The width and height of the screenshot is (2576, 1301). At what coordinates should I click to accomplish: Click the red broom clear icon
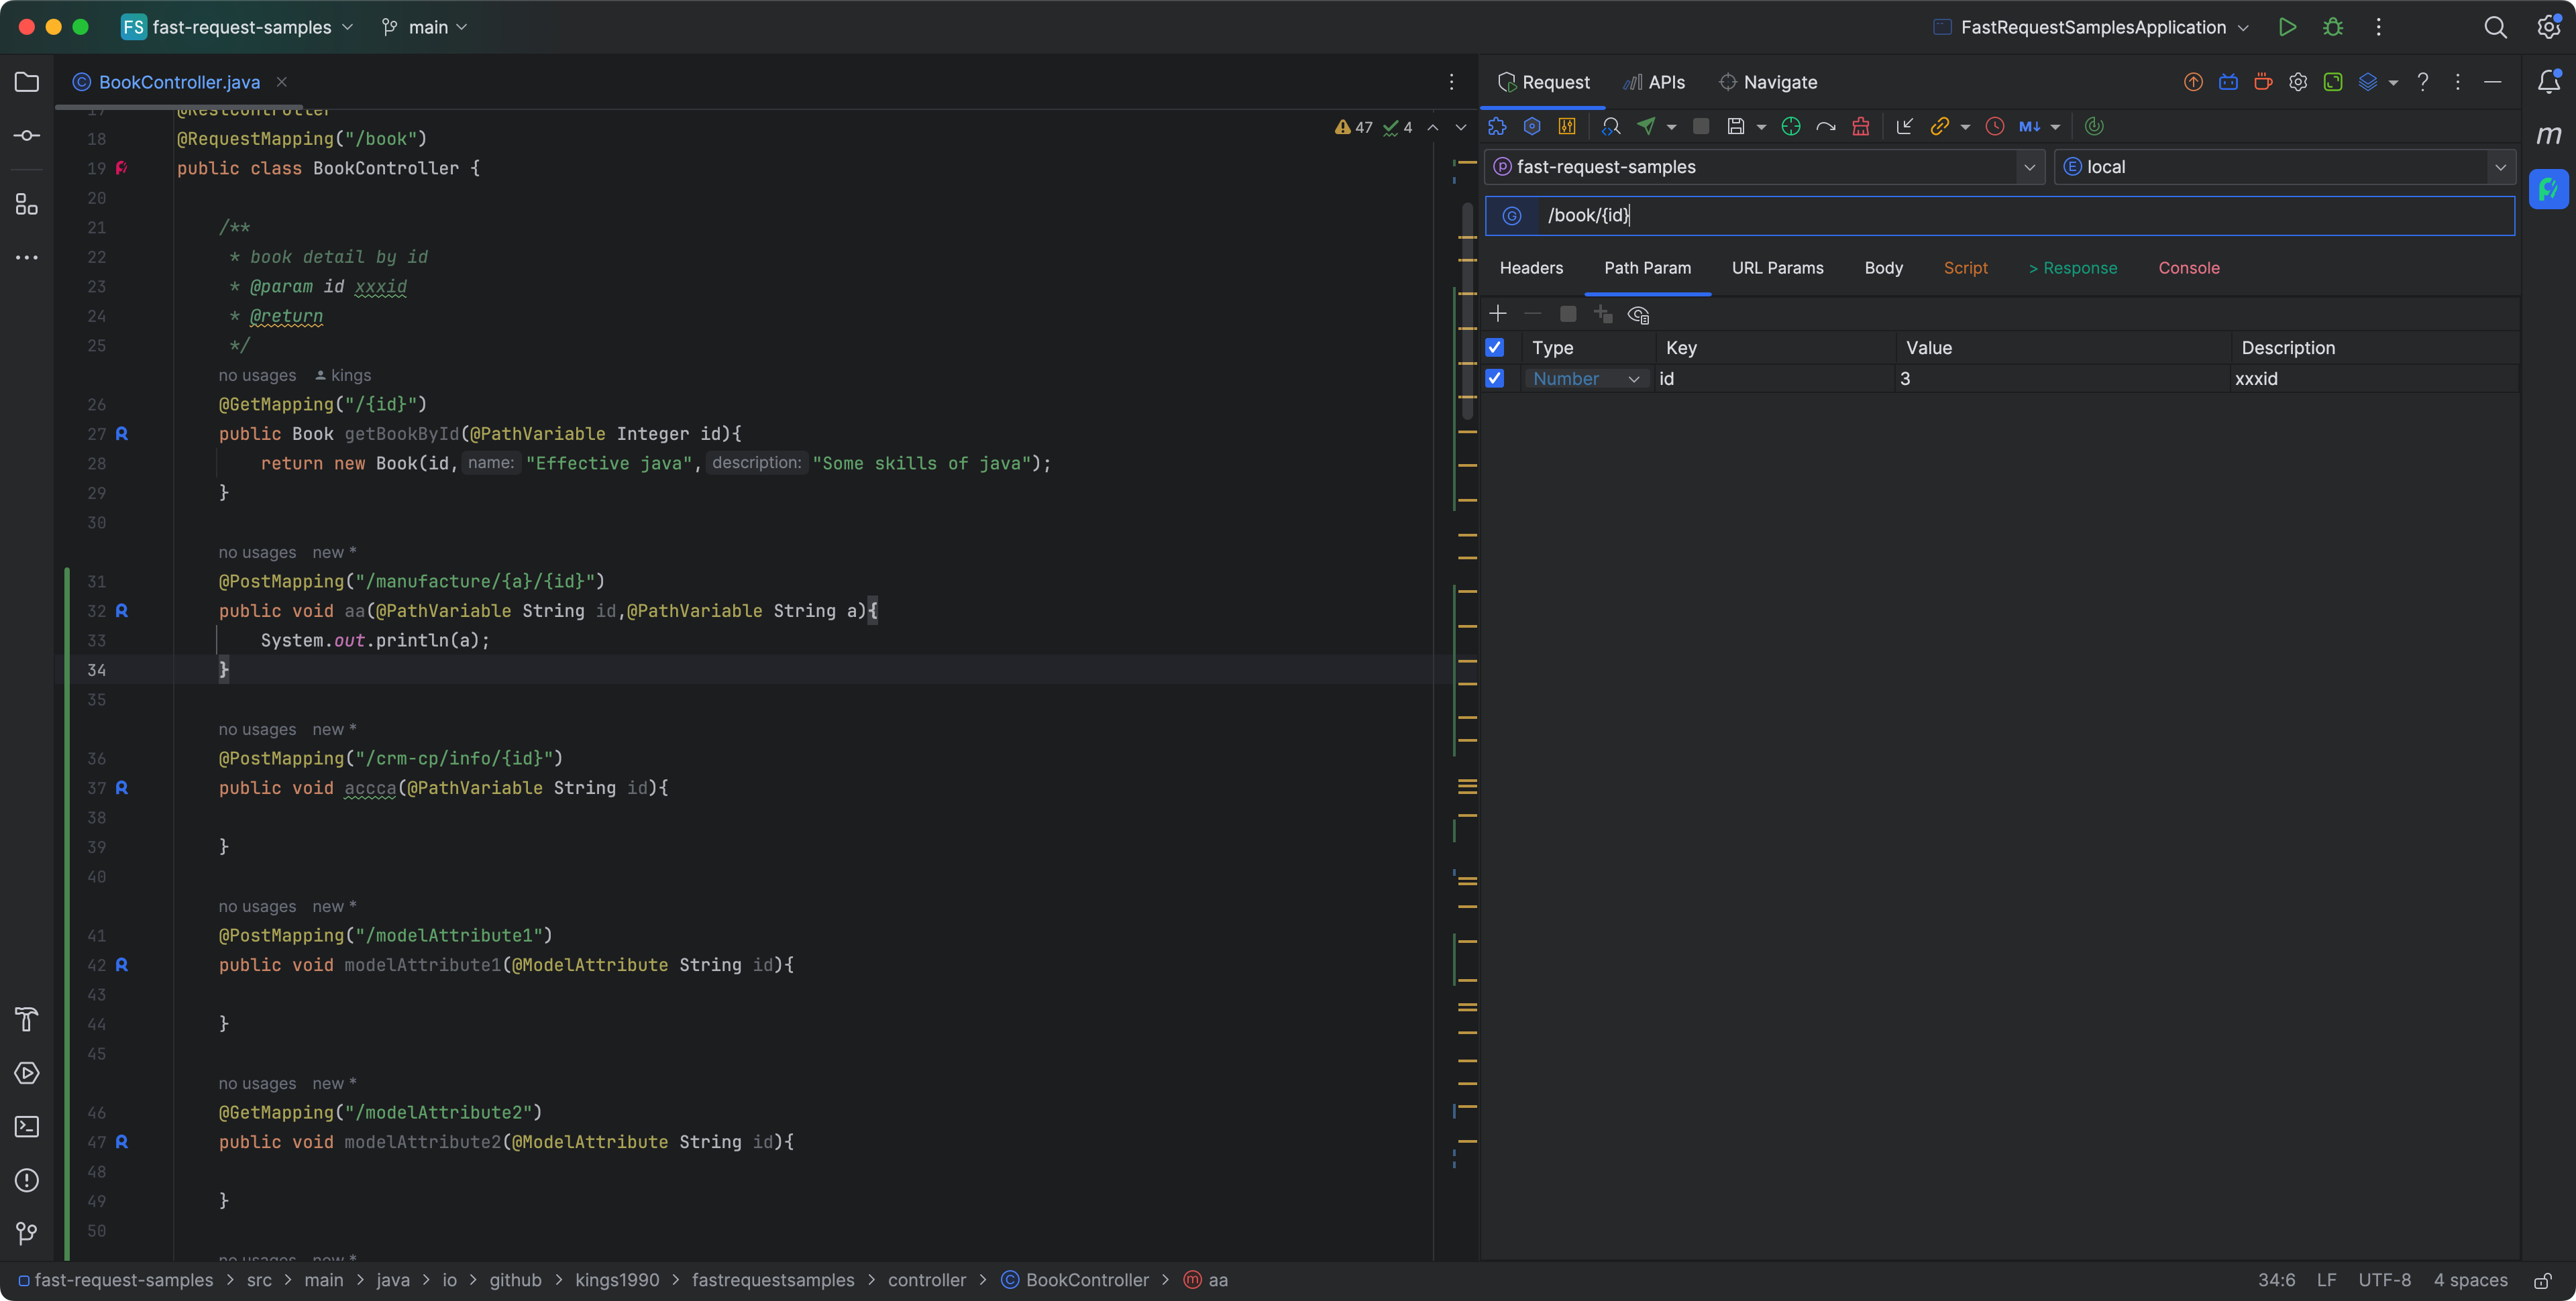[x=1860, y=126]
